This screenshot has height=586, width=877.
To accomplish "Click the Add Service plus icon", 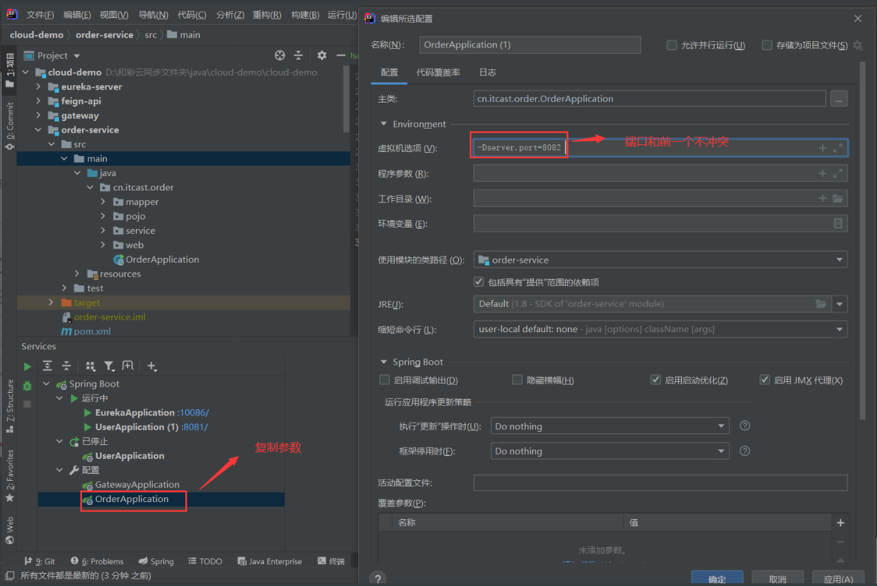I will (152, 366).
